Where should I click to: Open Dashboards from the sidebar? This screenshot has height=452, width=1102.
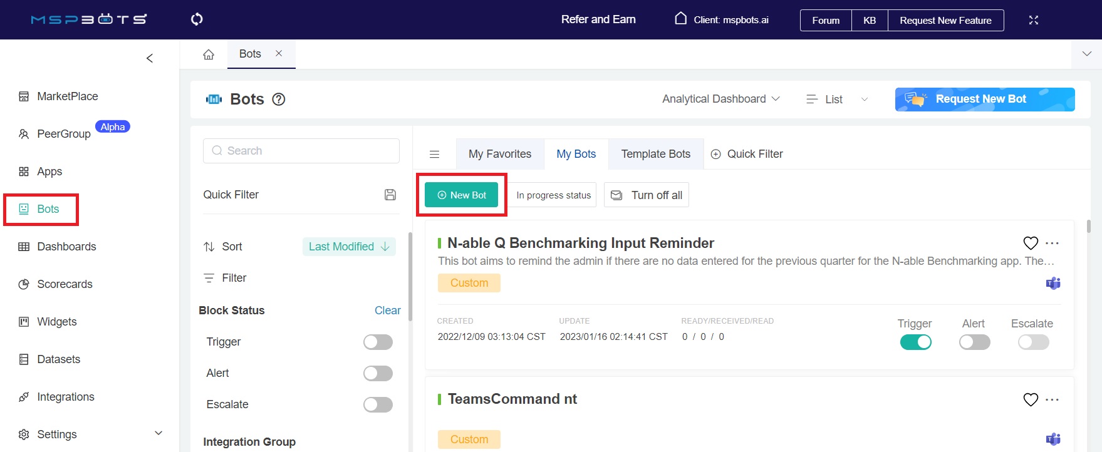pos(66,247)
